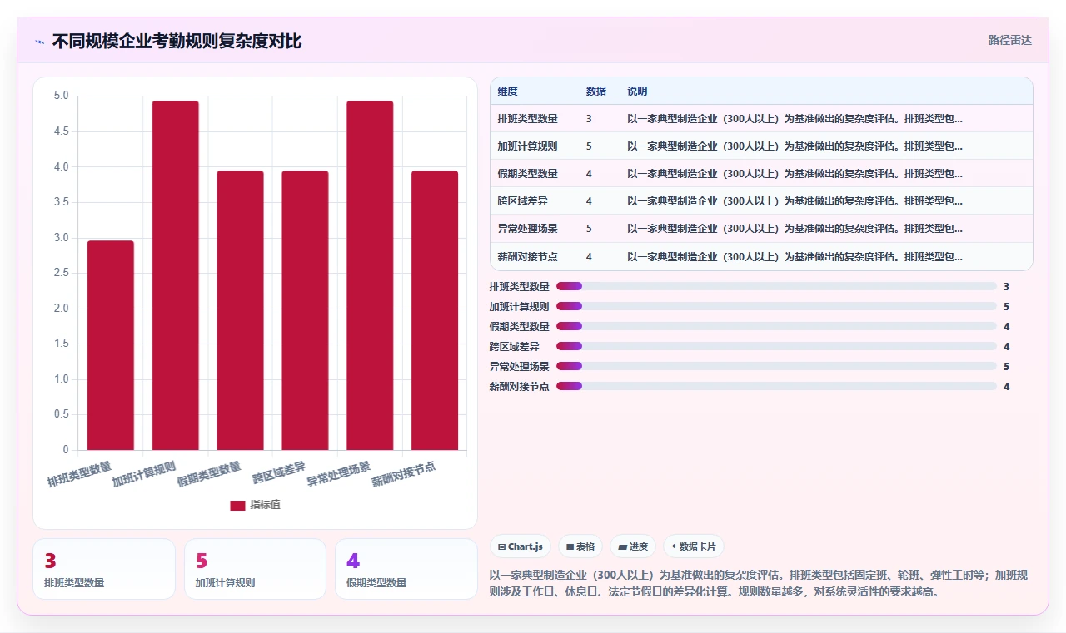Open the 加班计算规则 stat card showing 5

(255, 569)
